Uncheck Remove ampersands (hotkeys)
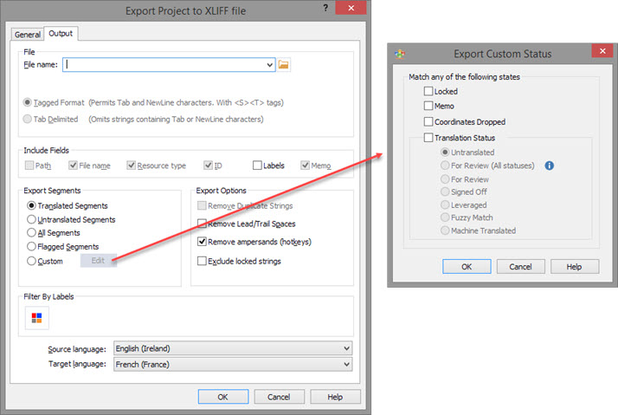This screenshot has height=415, width=618. [202, 242]
